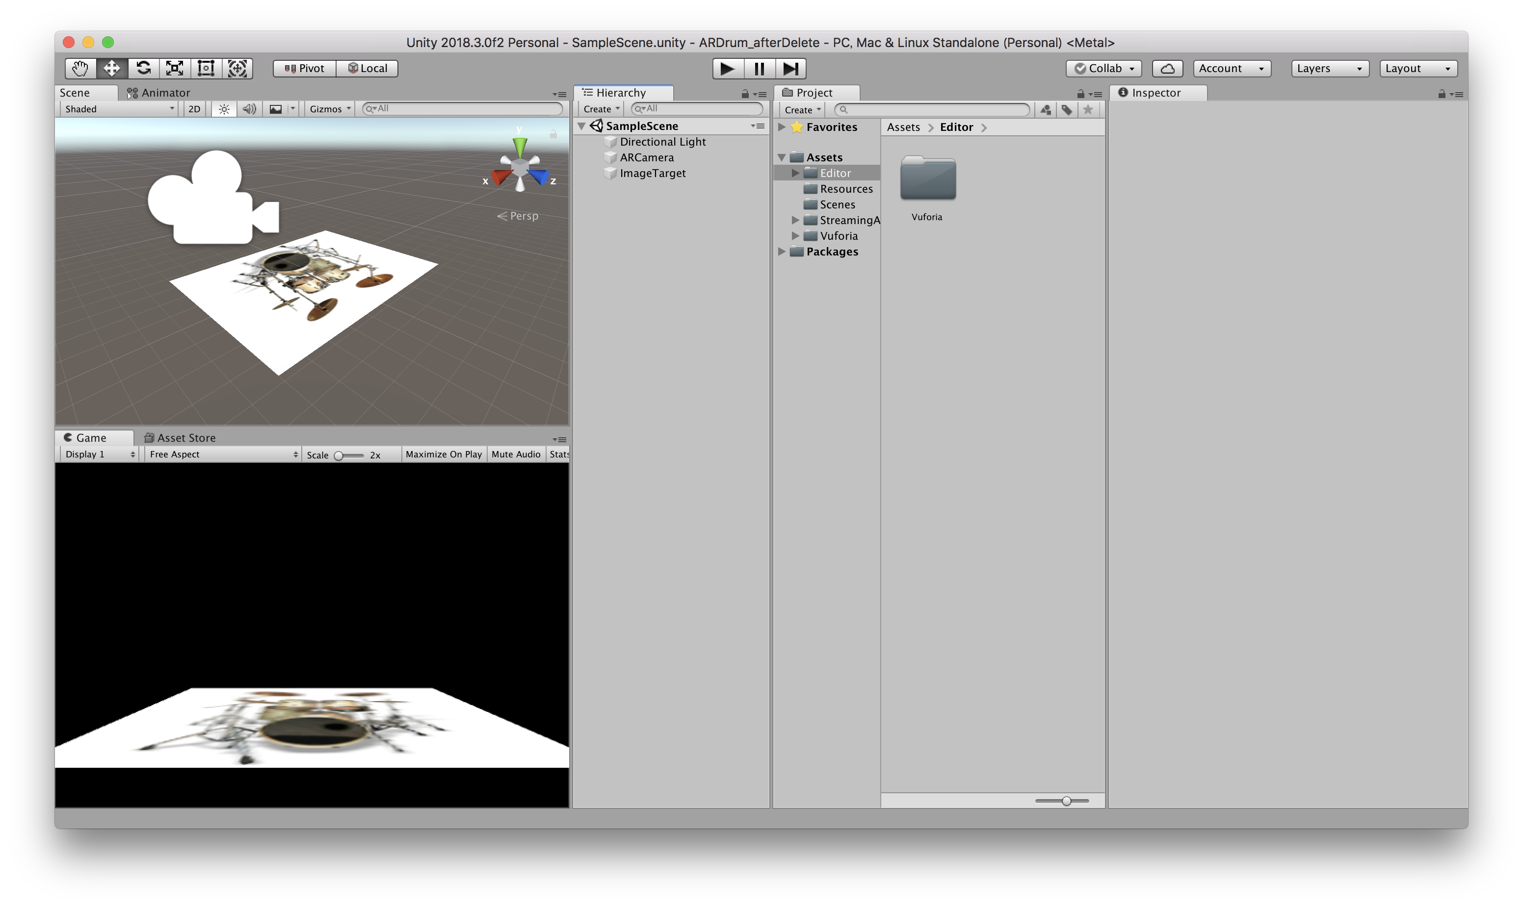The height and width of the screenshot is (907, 1523).
Task: Switch to the Asset Store tab
Action: pos(180,438)
